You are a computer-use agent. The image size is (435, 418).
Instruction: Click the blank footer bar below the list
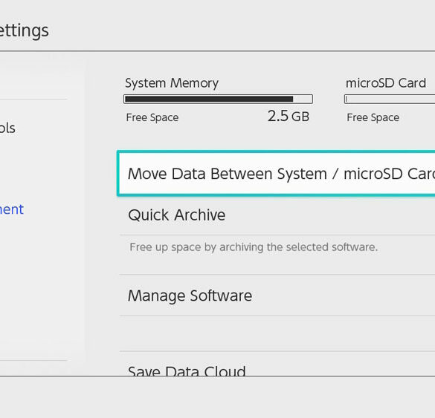click(x=217, y=397)
